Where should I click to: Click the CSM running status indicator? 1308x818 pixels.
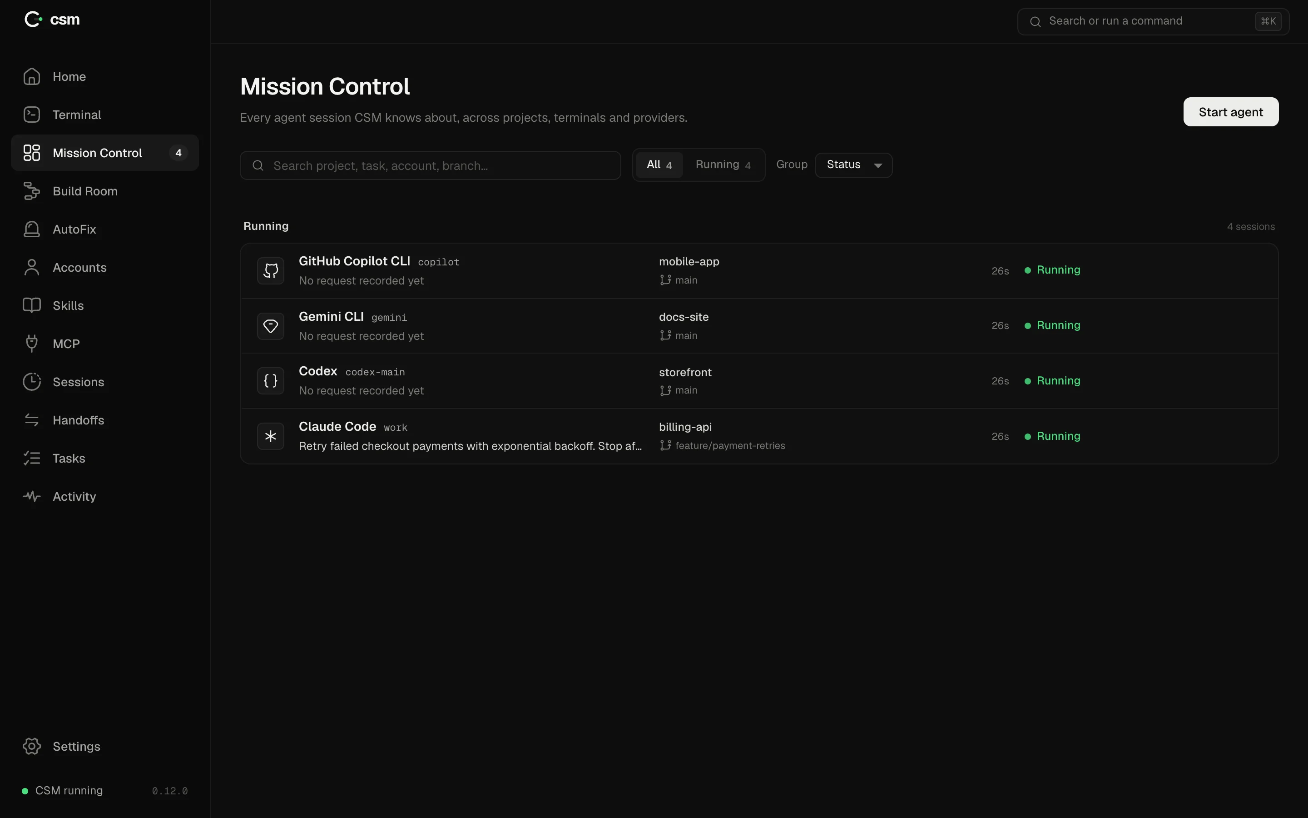click(x=62, y=790)
